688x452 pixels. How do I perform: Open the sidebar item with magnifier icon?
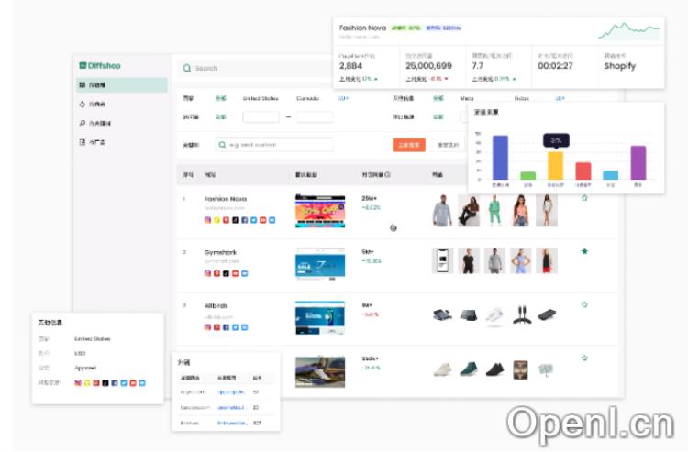click(x=95, y=123)
